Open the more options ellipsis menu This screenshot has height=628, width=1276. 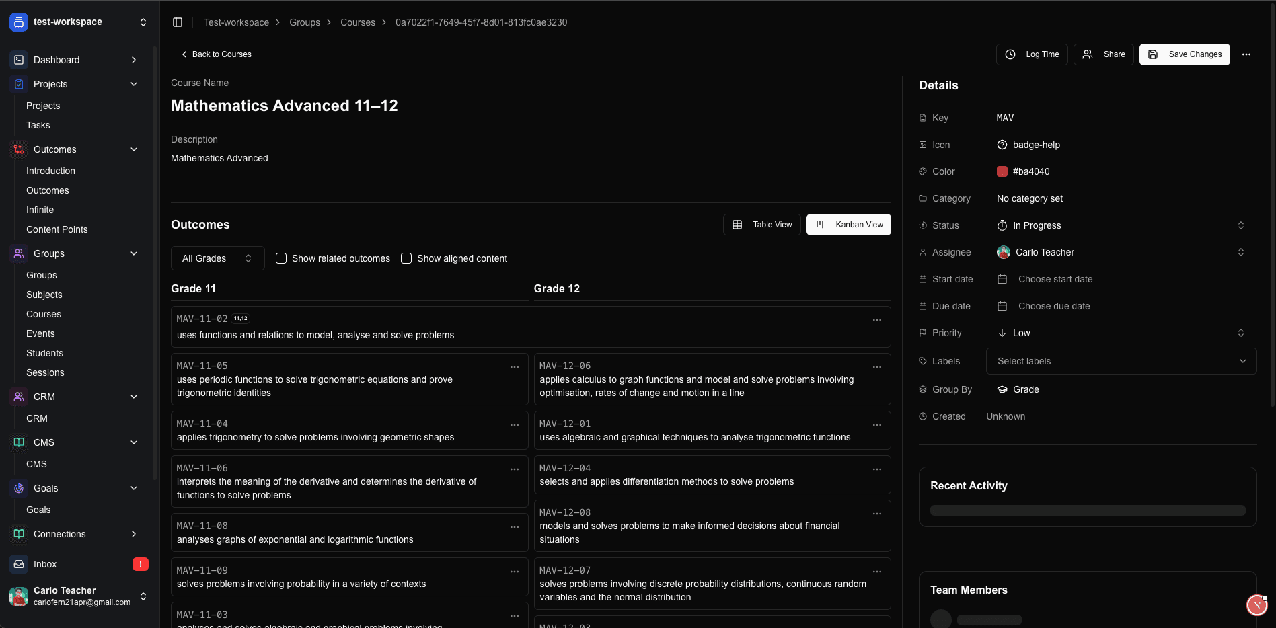point(1246,54)
